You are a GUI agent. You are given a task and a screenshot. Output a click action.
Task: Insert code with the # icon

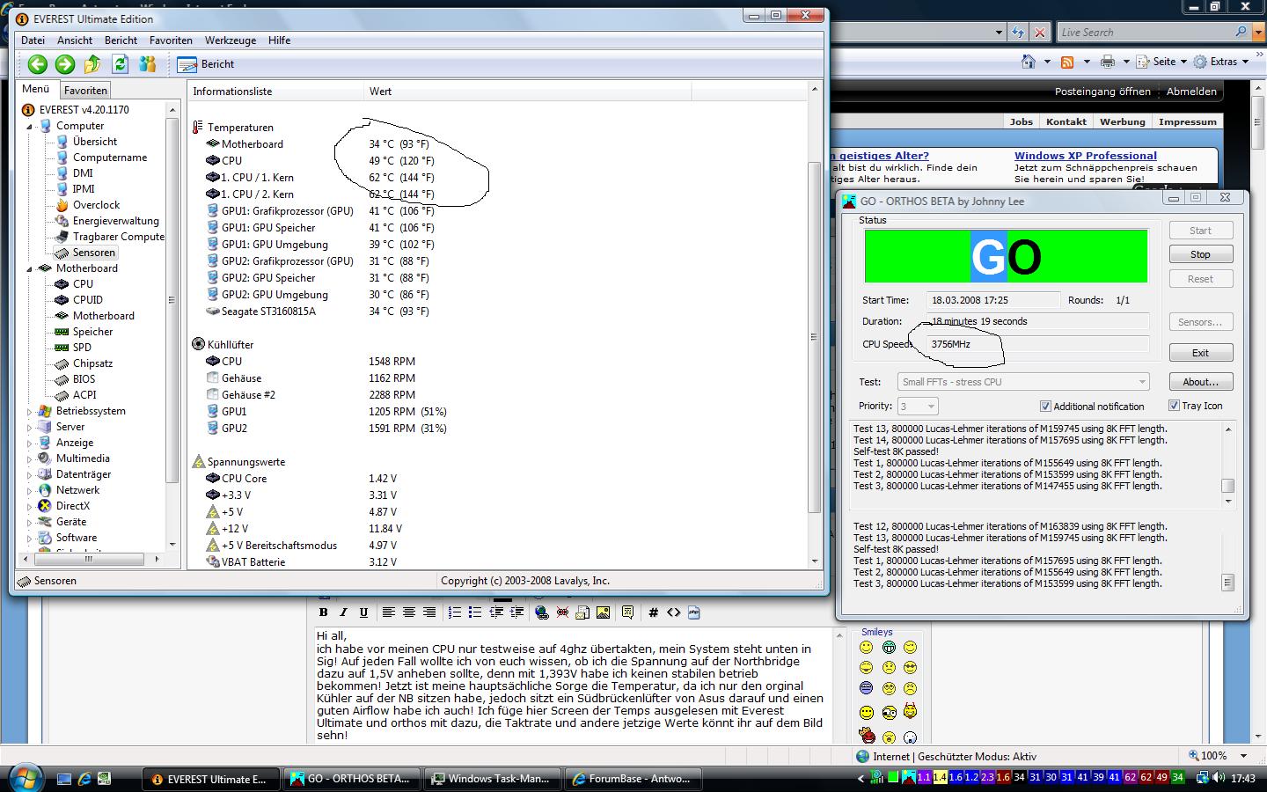click(x=653, y=612)
